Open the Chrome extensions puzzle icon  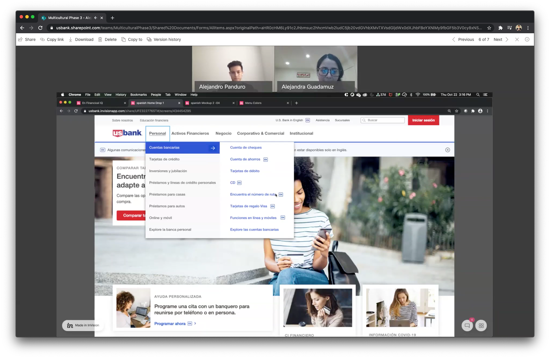pyautogui.click(x=500, y=28)
